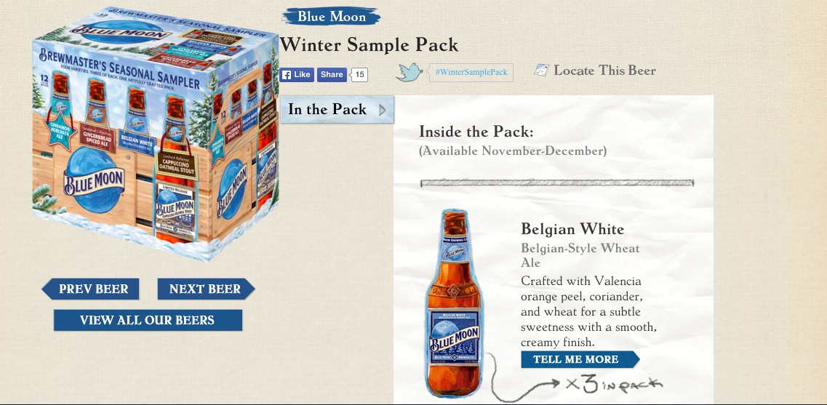Screen dimensions: 827x405
Task: Select the In the Pack tab
Action: pyautogui.click(x=337, y=110)
